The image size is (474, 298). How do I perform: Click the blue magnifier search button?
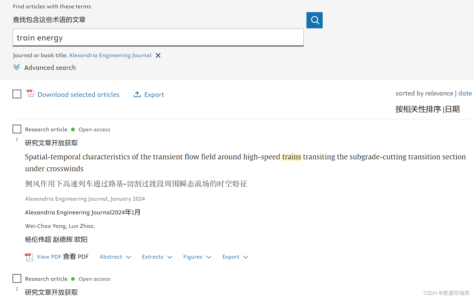click(x=314, y=20)
